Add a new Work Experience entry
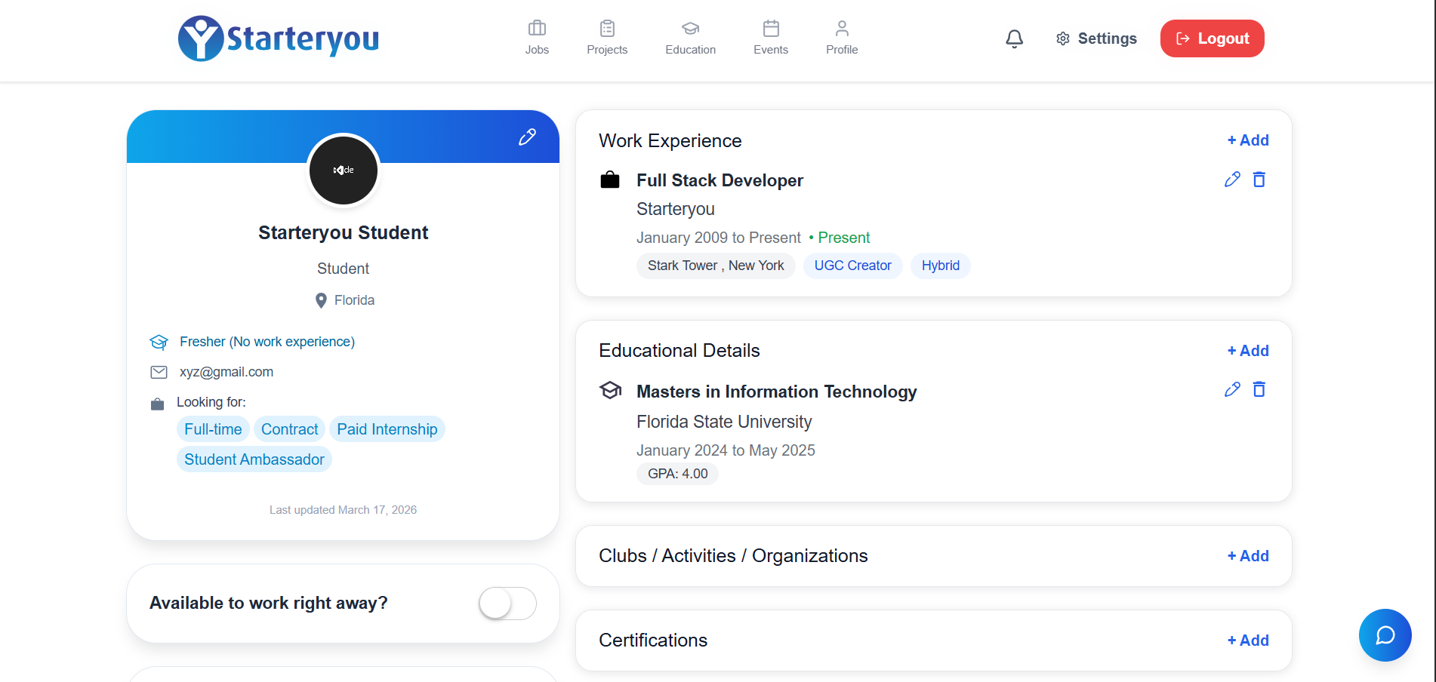The width and height of the screenshot is (1436, 682). click(1248, 140)
